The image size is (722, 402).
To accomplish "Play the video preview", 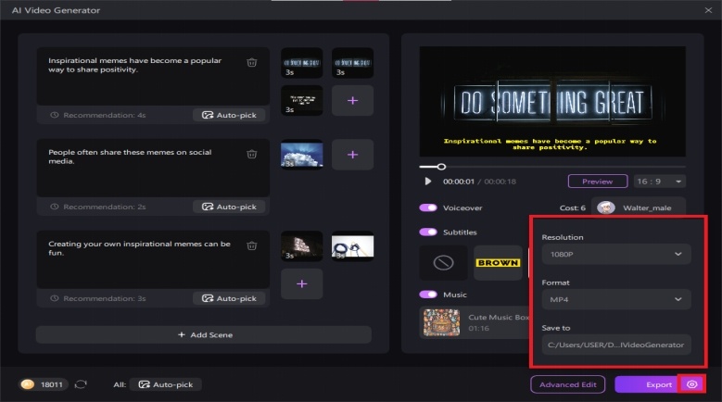I will coord(427,182).
